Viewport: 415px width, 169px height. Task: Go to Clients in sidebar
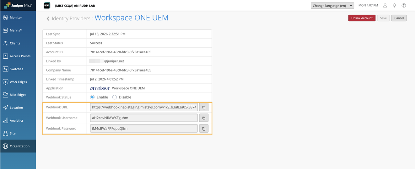(x=18, y=43)
